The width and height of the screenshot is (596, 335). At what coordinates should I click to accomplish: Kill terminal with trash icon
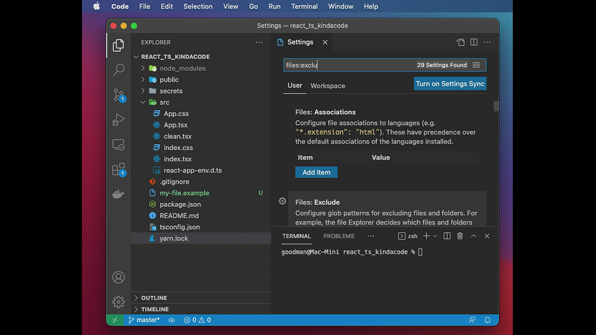click(460, 236)
